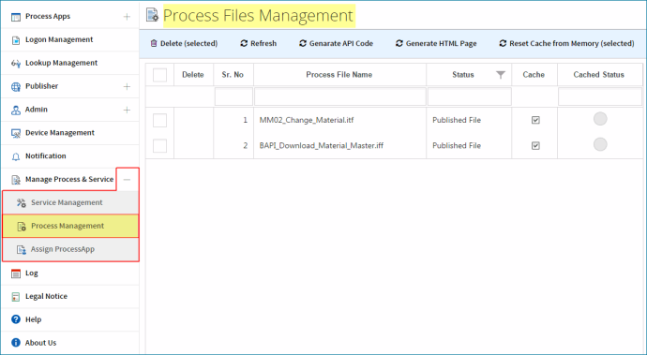
Task: Focus the Process File Name filter field
Action: pos(340,97)
